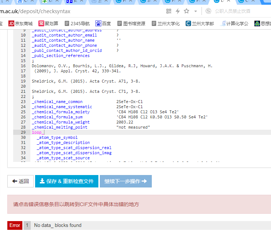The height and width of the screenshot is (243, 271).
Task: Click the 'No data_ blocks found' error entry
Action: tap(58, 225)
